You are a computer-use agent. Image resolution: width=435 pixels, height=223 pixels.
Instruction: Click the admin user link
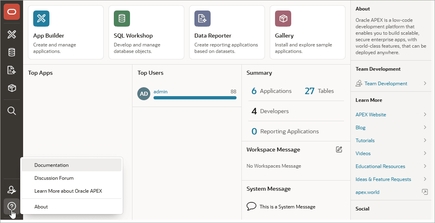click(160, 92)
